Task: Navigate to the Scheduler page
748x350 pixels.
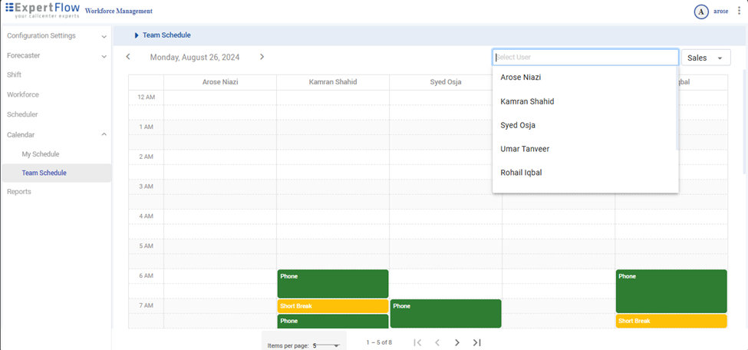Action: 22,114
